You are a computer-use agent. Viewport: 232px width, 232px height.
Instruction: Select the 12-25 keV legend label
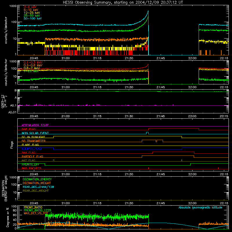pyautogui.click(x=32, y=13)
